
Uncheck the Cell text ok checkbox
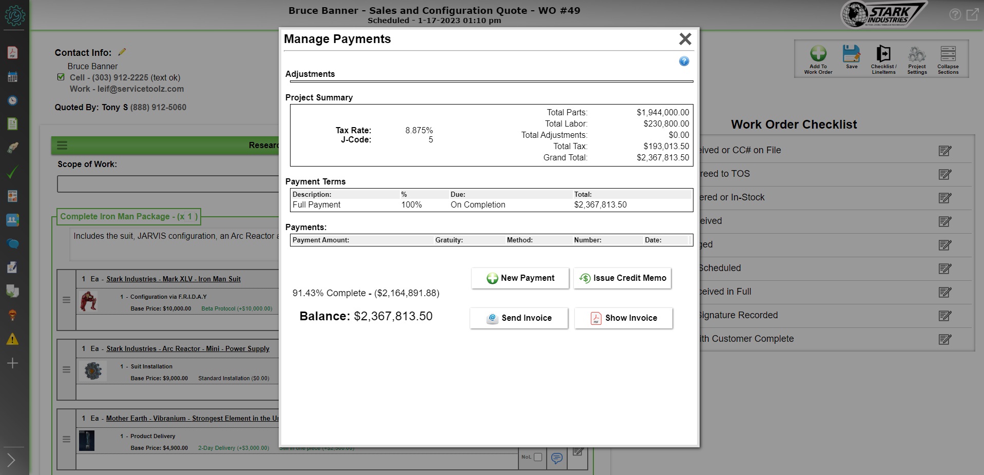(61, 77)
